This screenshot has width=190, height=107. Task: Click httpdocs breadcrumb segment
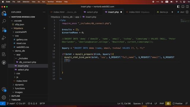click(x=56, y=17)
